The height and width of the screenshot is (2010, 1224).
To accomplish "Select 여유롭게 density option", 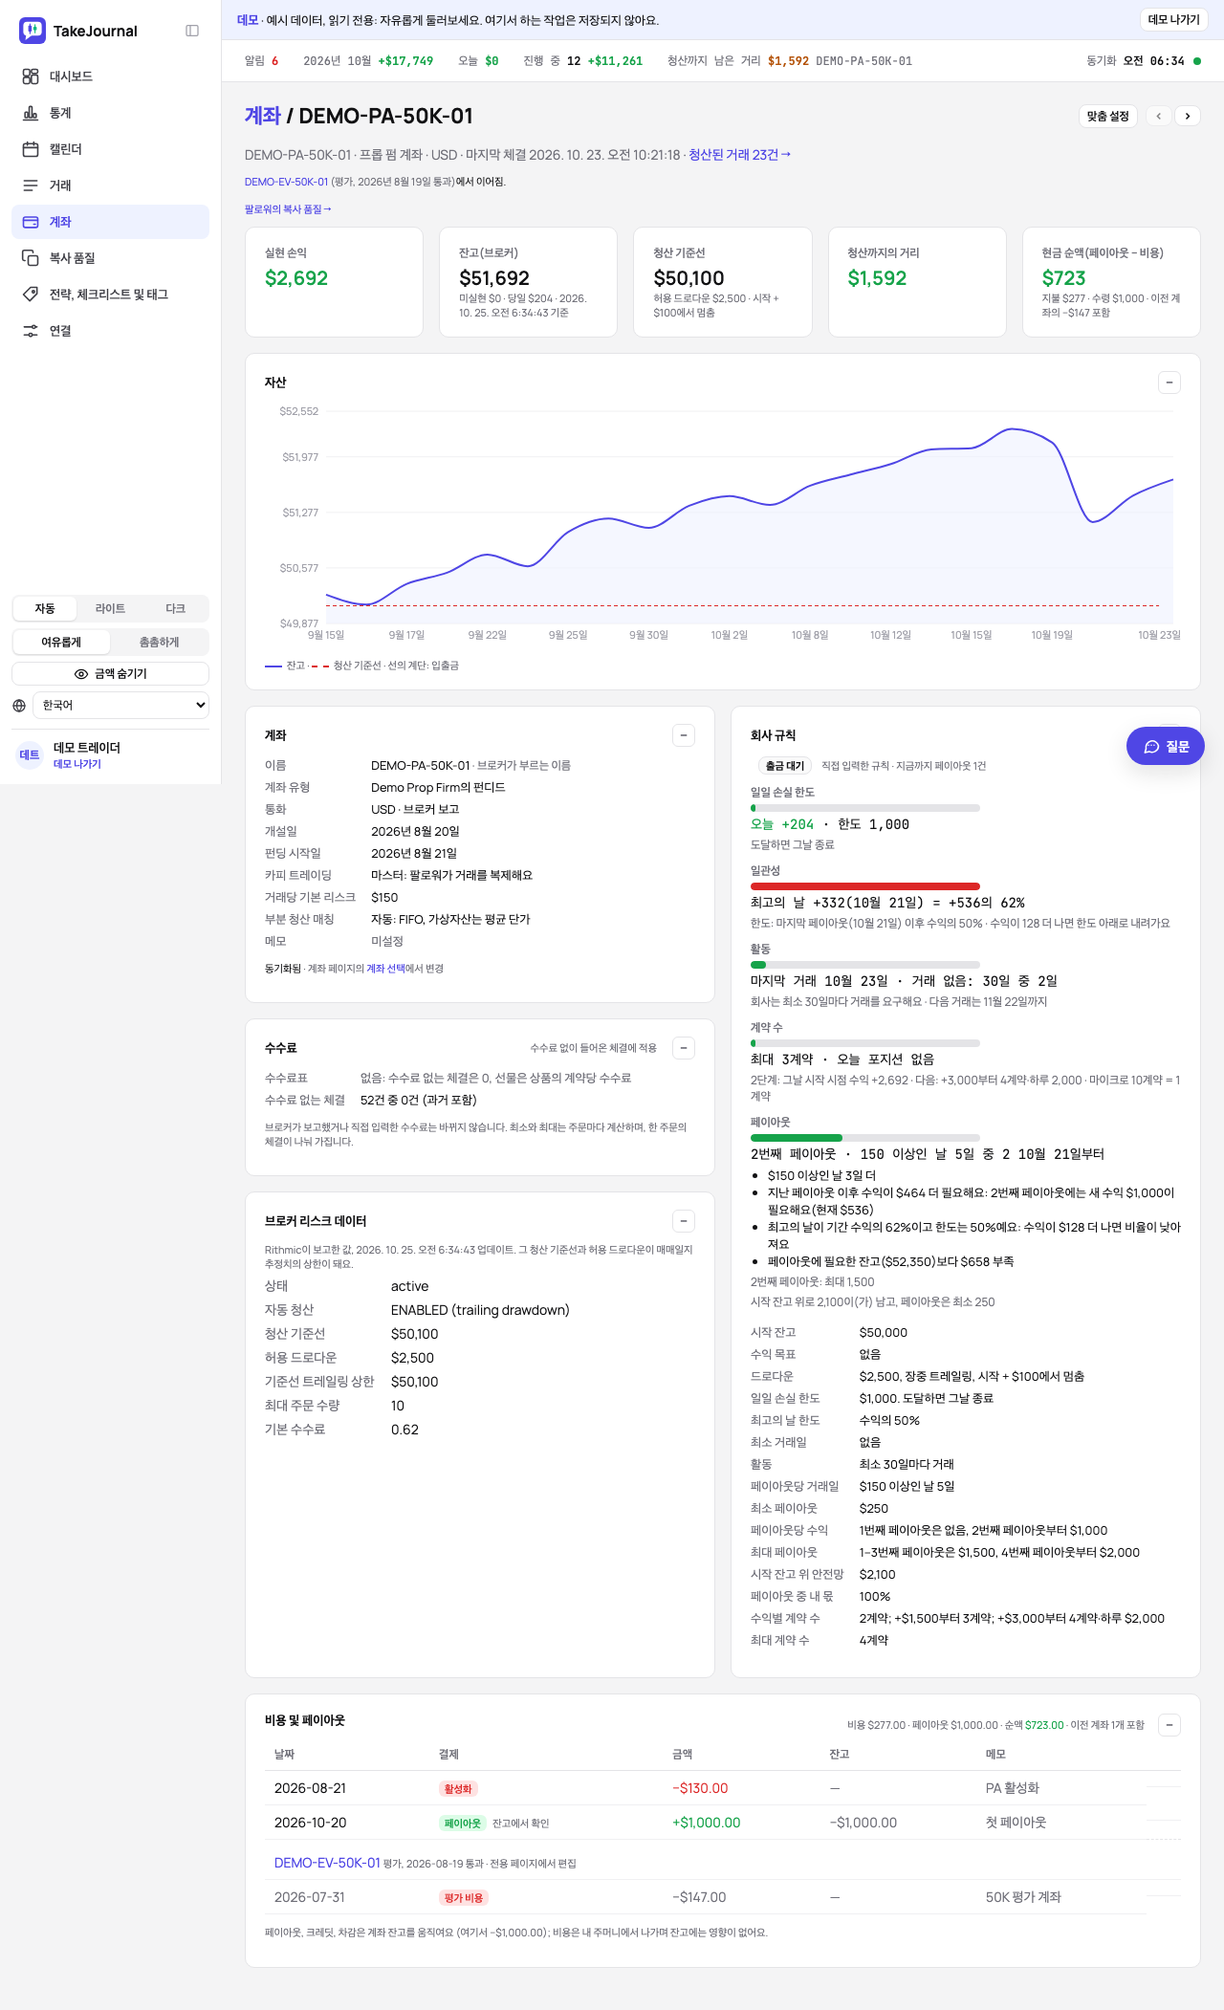I will 61,642.
